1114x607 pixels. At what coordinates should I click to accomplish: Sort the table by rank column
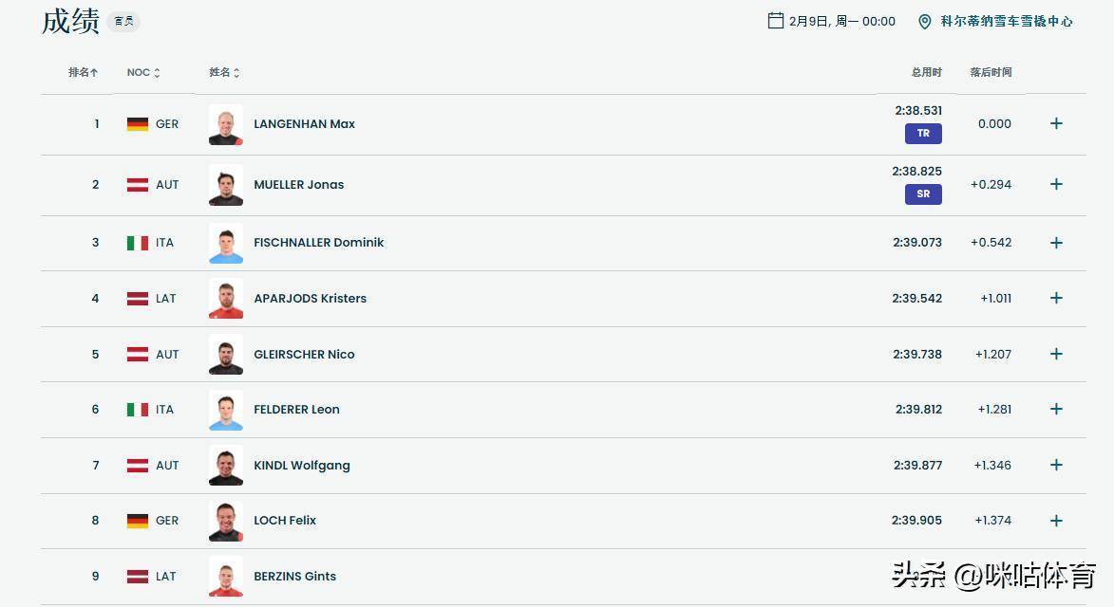83,72
